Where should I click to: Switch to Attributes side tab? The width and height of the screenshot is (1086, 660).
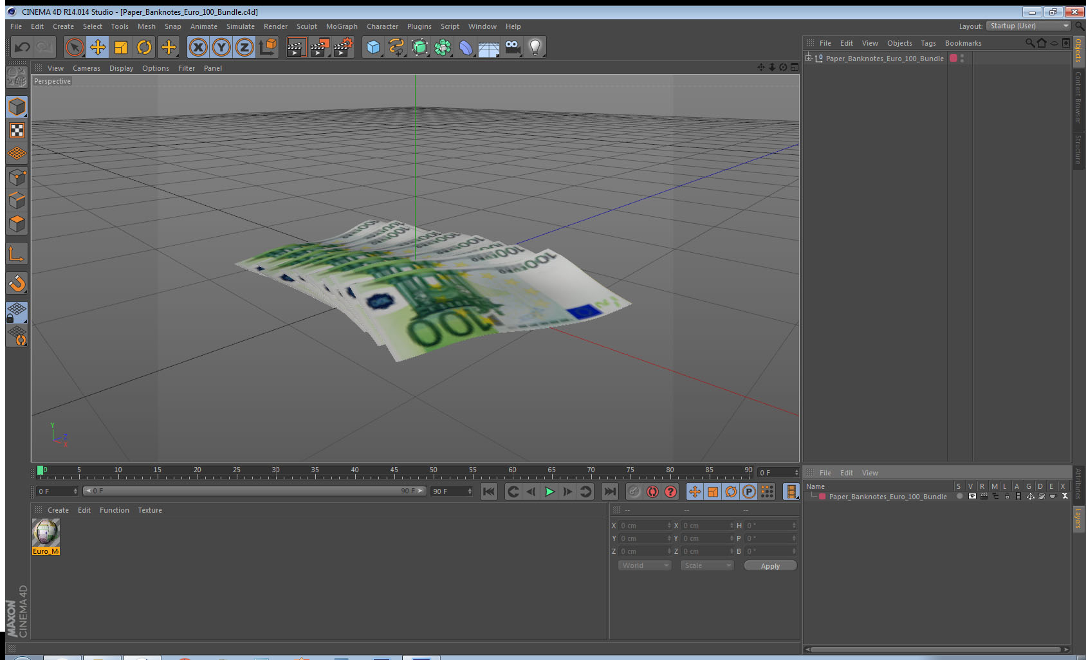tap(1078, 484)
